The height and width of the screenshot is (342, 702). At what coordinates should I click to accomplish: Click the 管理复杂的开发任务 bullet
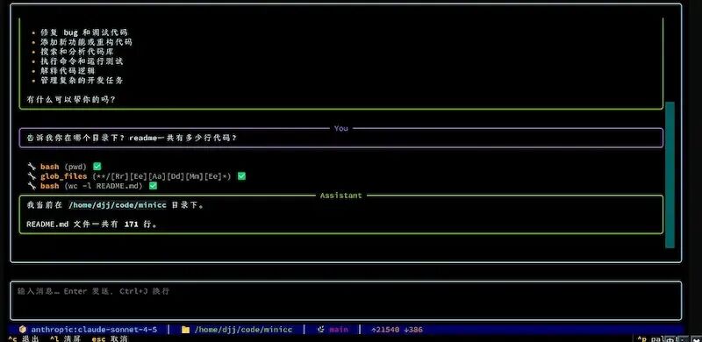82,81
